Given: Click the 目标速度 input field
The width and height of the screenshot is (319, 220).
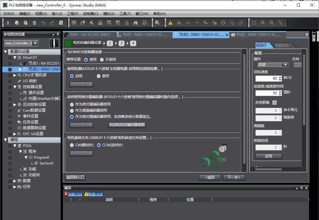Looking at the screenshot, I should point(266,78).
